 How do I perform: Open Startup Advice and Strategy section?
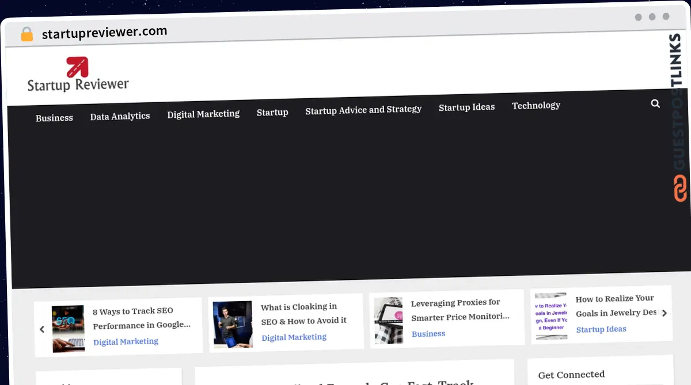point(363,109)
